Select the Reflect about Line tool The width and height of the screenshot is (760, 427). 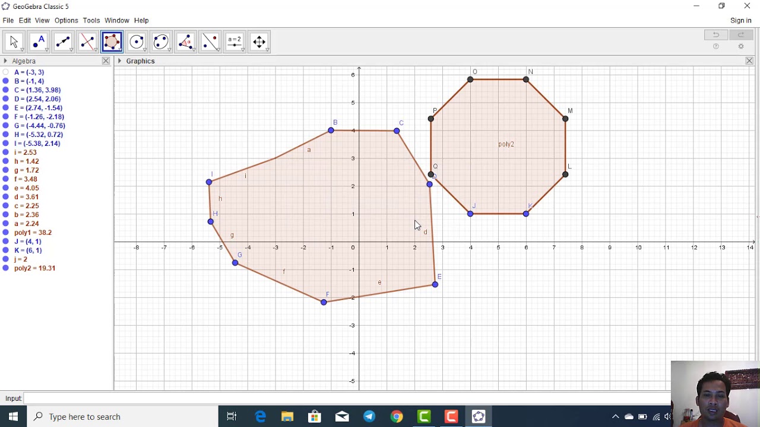(x=210, y=42)
